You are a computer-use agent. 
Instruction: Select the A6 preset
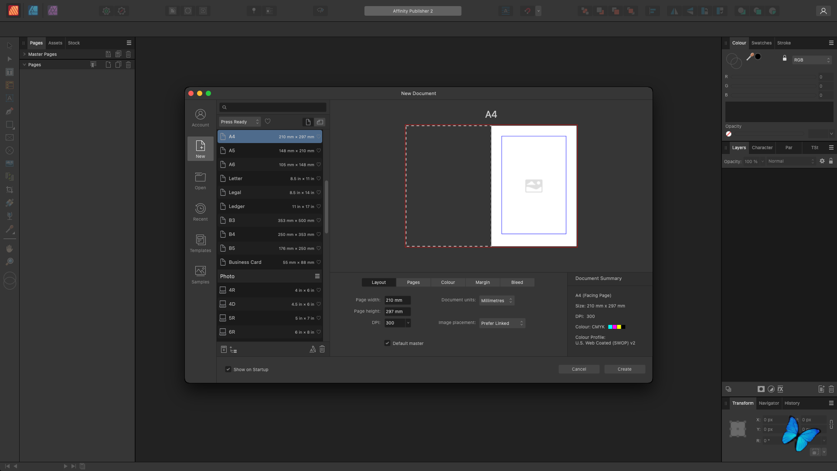point(270,164)
